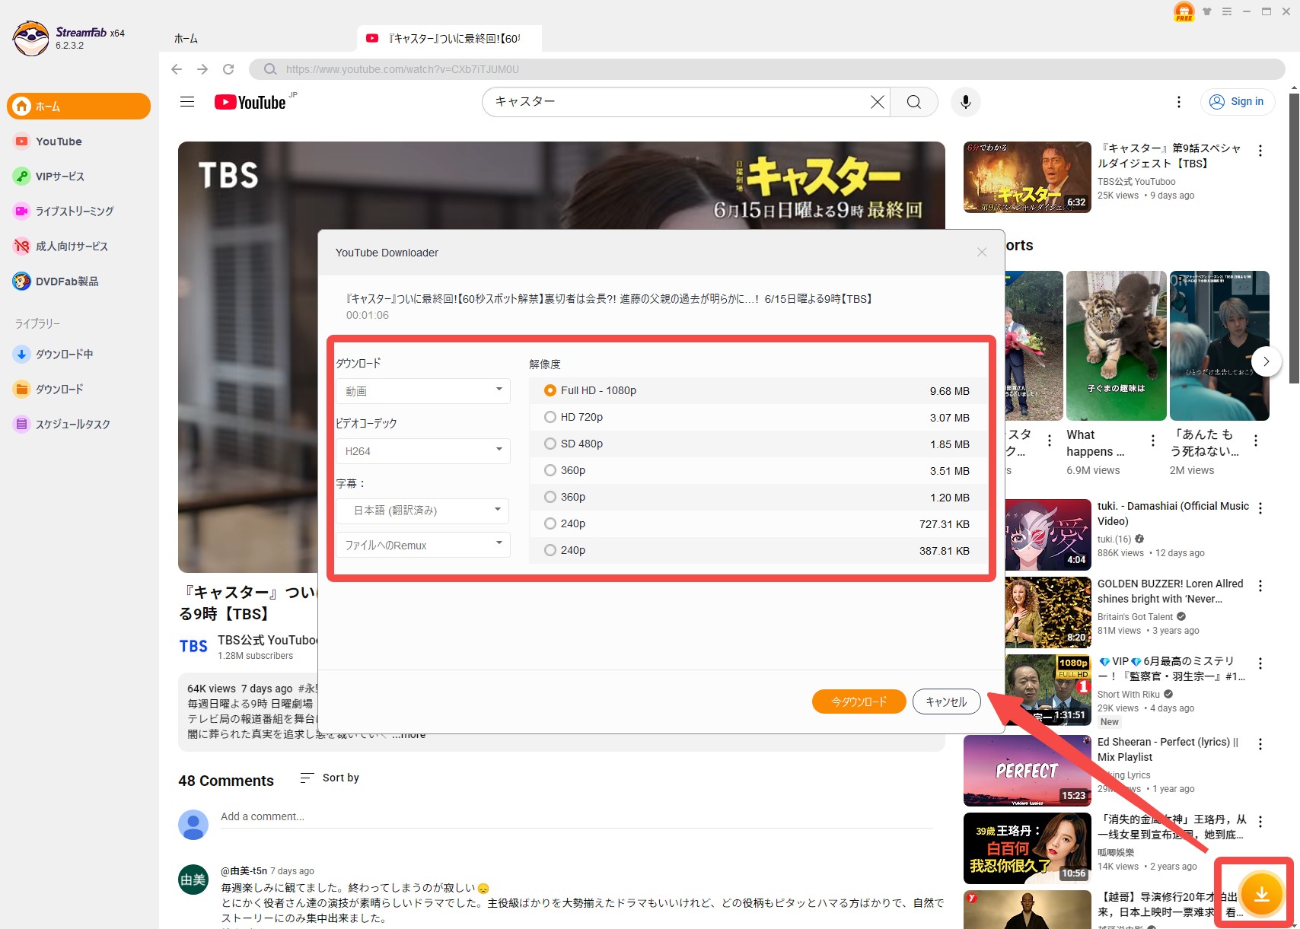Open the tiger cub short thumbnail
Image resolution: width=1300 pixels, height=929 pixels.
pyautogui.click(x=1116, y=345)
